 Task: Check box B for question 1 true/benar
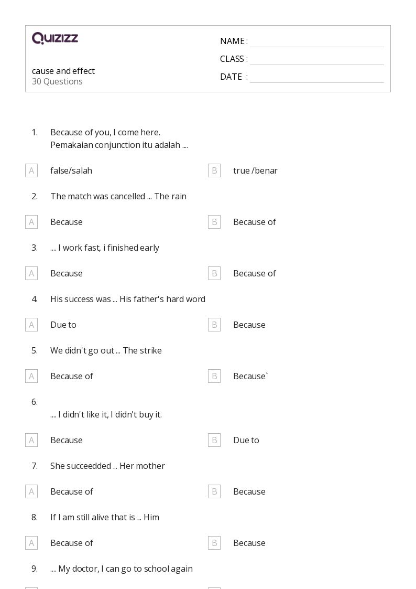[214, 170]
